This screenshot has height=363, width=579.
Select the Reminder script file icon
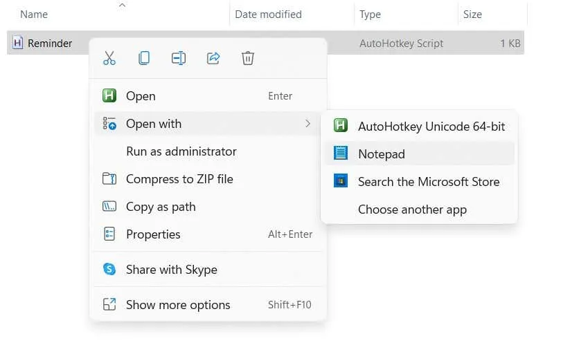(x=18, y=43)
